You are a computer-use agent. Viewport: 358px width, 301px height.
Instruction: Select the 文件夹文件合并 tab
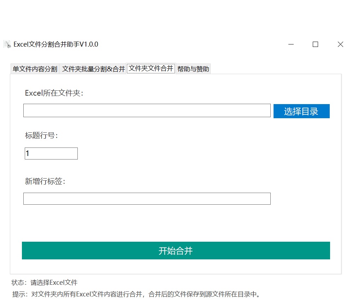[151, 68]
